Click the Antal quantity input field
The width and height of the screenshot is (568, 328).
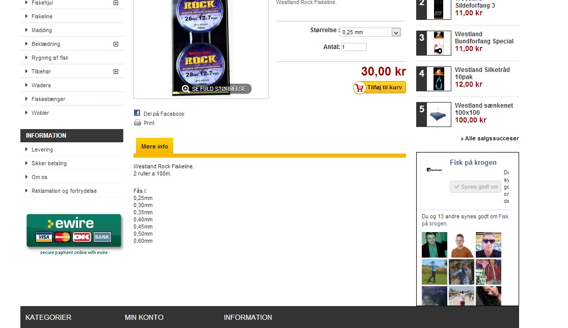coord(354,47)
